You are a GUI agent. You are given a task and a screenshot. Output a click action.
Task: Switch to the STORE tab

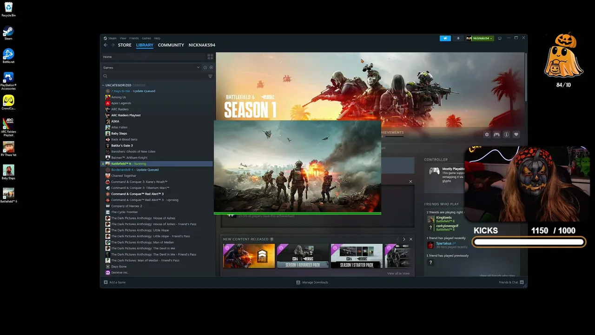pos(125,45)
